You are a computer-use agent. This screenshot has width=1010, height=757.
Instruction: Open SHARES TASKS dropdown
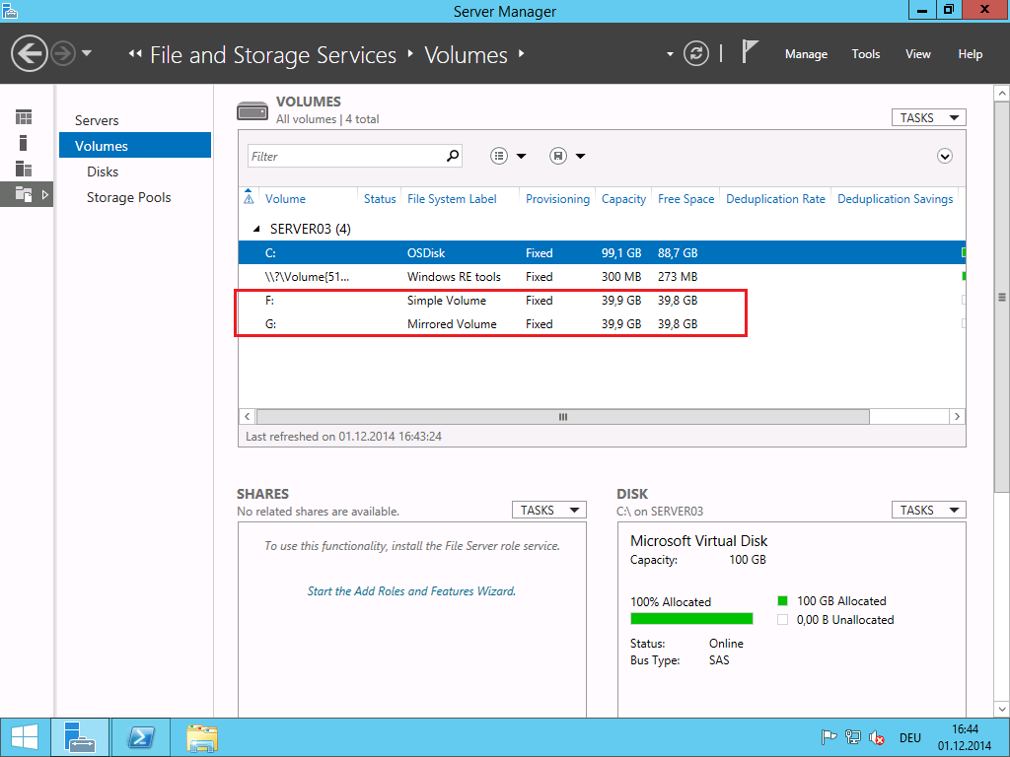click(x=548, y=510)
